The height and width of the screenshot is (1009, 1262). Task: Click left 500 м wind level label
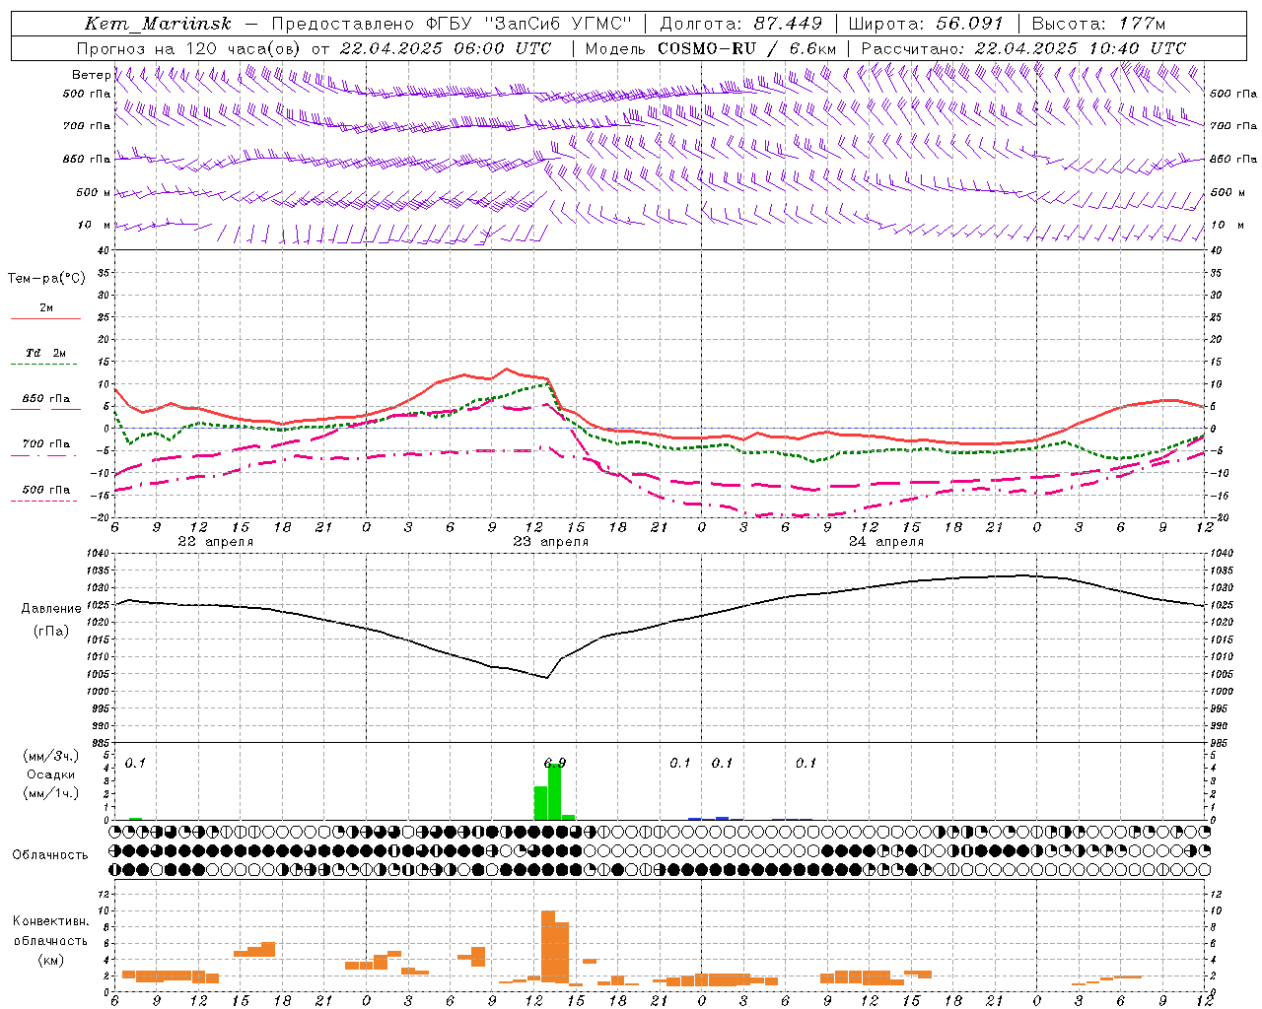(94, 192)
